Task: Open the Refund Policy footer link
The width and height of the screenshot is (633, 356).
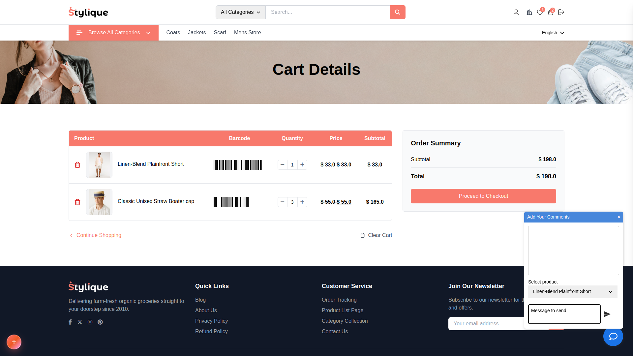Action: pyautogui.click(x=211, y=331)
